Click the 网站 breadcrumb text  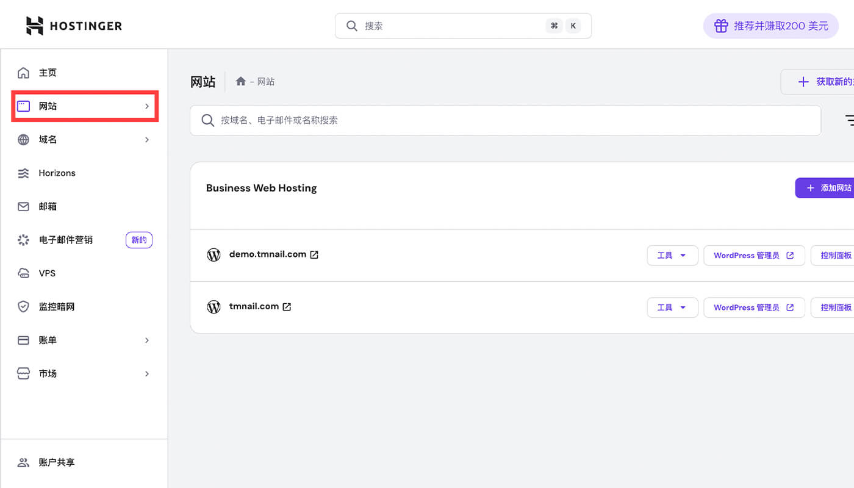[x=266, y=82]
